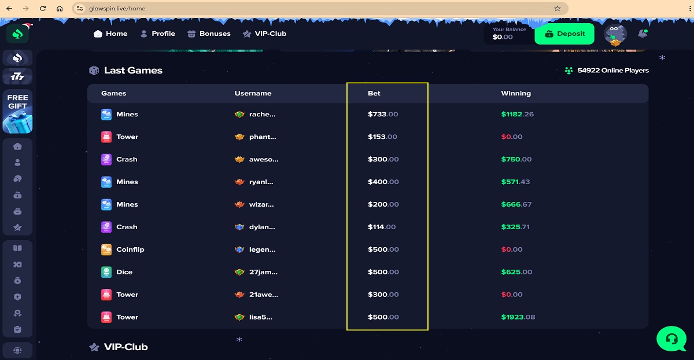Click the GlowSpin logo at top left
Image resolution: width=694 pixels, height=360 pixels.
click(x=17, y=34)
